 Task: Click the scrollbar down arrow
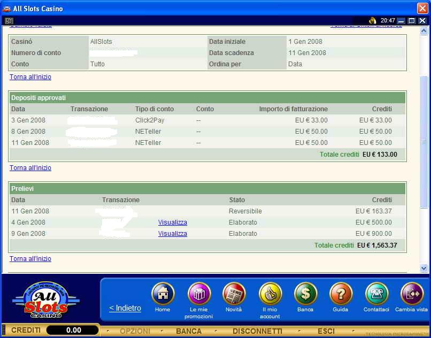(424, 268)
